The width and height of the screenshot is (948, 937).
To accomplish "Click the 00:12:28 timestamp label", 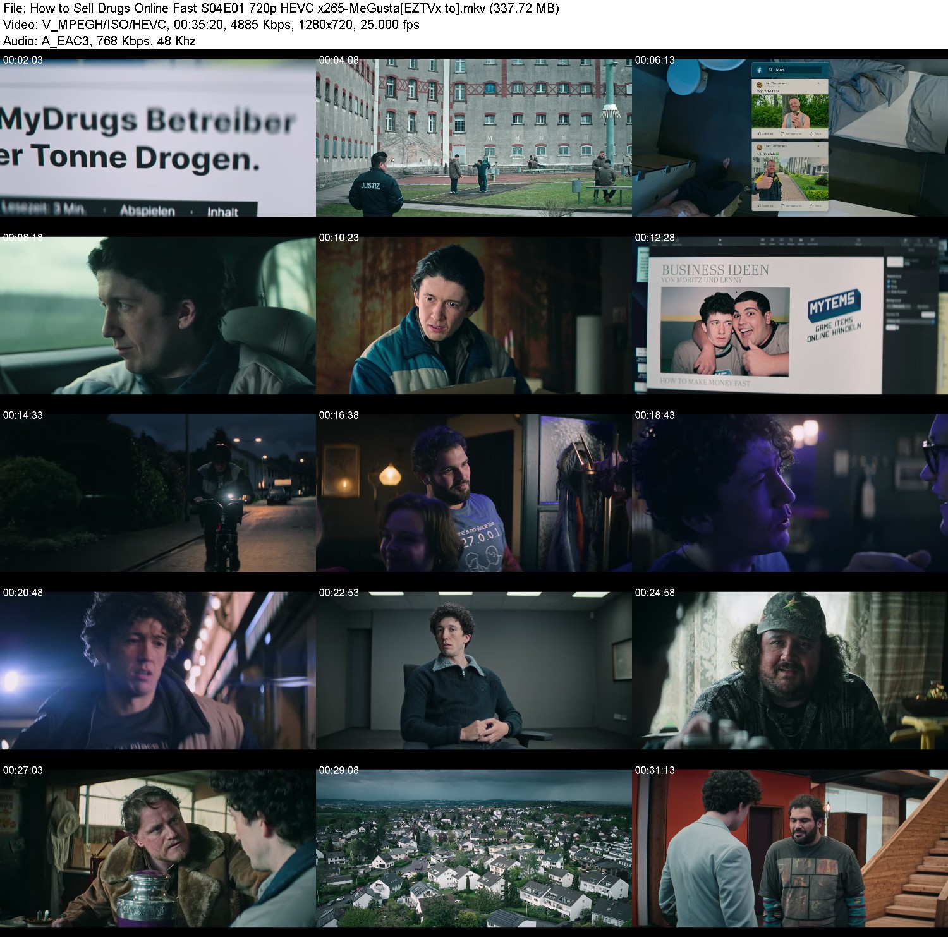I will pyautogui.click(x=655, y=238).
